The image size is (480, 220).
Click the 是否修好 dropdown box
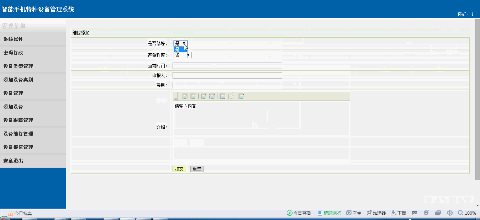click(x=180, y=43)
